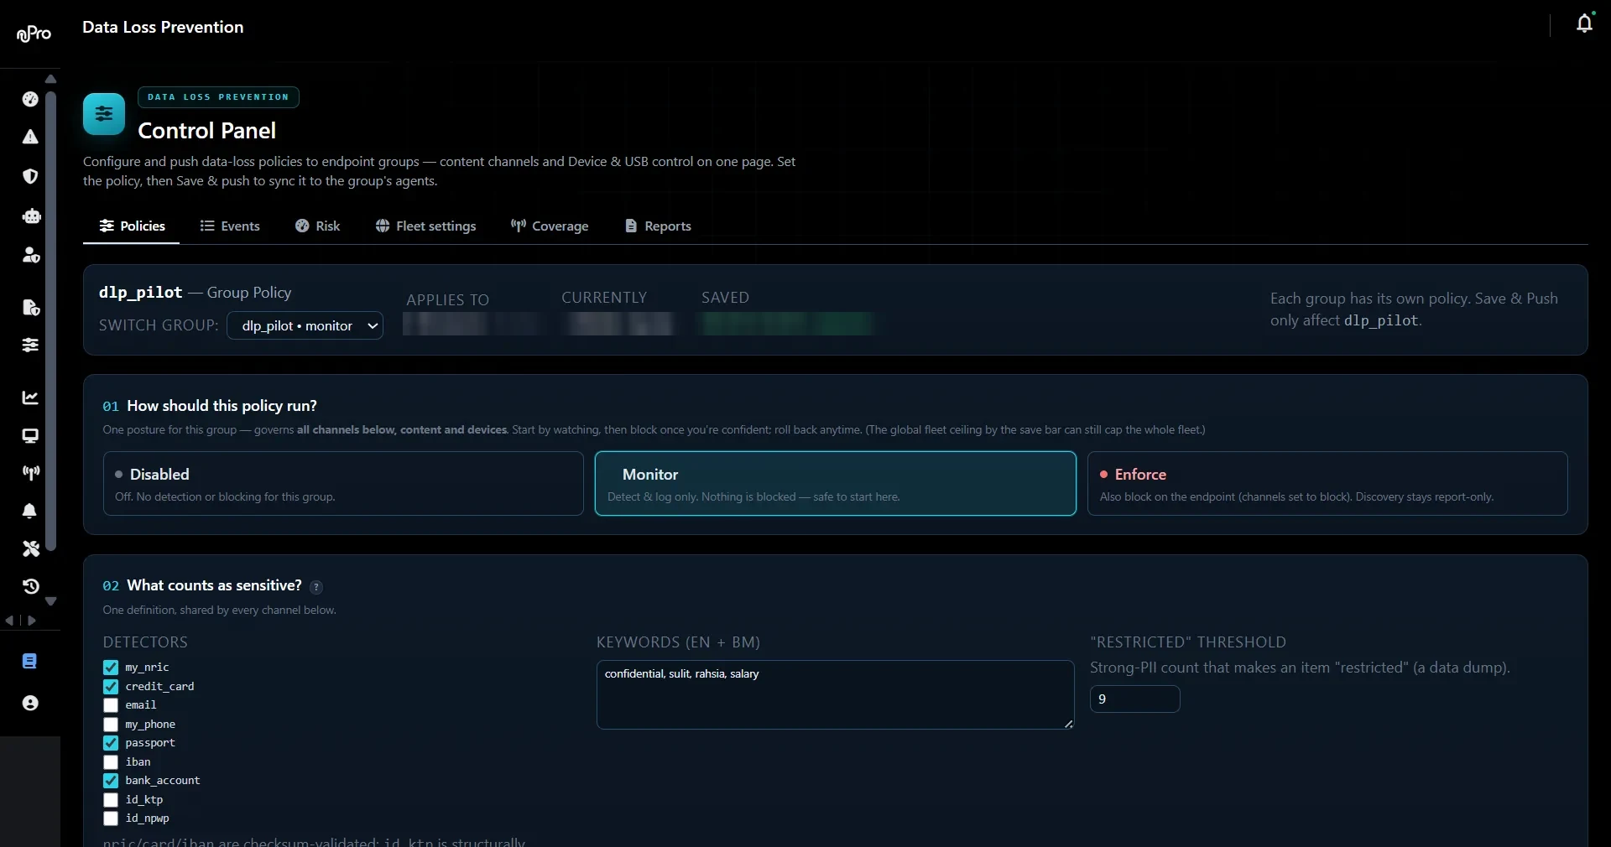Viewport: 1611px width, 847px height.
Task: Open the history clock icon in sidebar
Action: pyautogui.click(x=30, y=586)
